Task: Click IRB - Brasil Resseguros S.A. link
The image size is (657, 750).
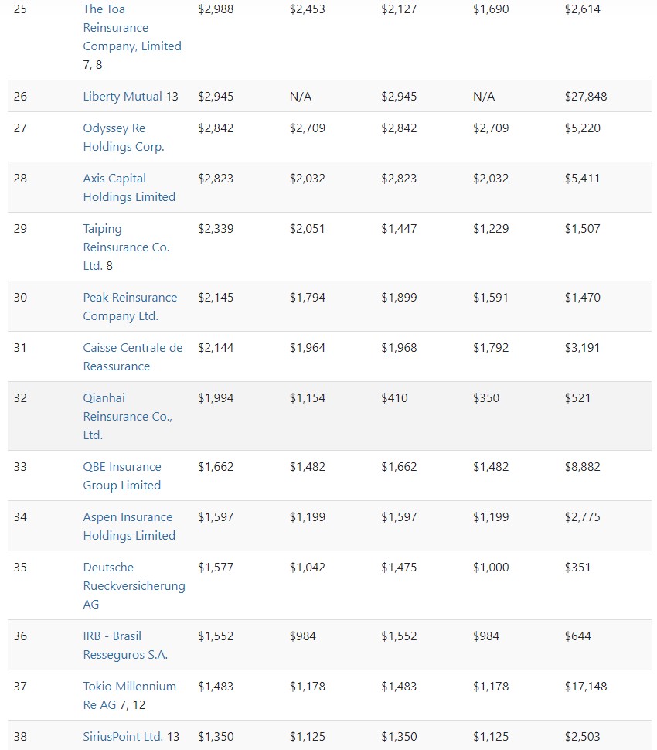Action: point(125,646)
